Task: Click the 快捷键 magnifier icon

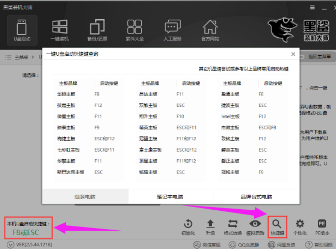Action: [x=277, y=227]
